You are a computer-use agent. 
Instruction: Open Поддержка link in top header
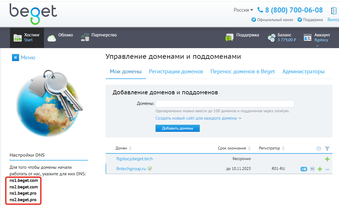pos(313,20)
